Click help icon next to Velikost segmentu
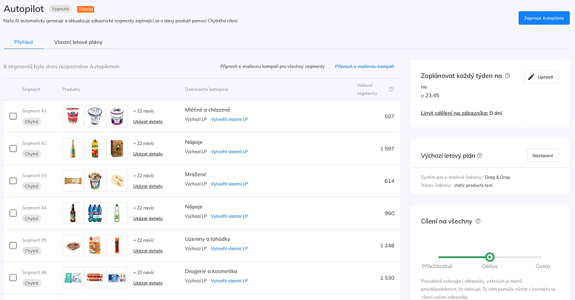 [391, 89]
